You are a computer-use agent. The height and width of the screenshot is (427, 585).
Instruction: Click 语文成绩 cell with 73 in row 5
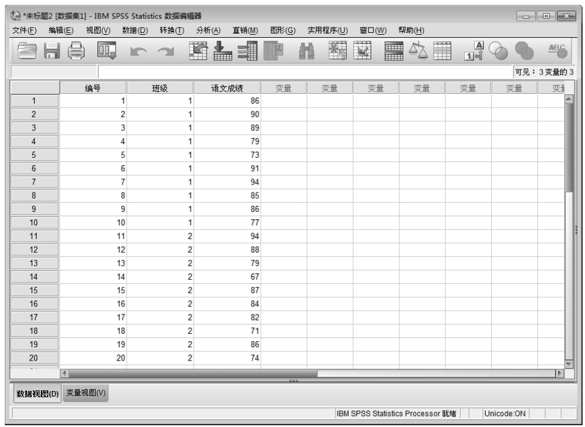tap(227, 155)
